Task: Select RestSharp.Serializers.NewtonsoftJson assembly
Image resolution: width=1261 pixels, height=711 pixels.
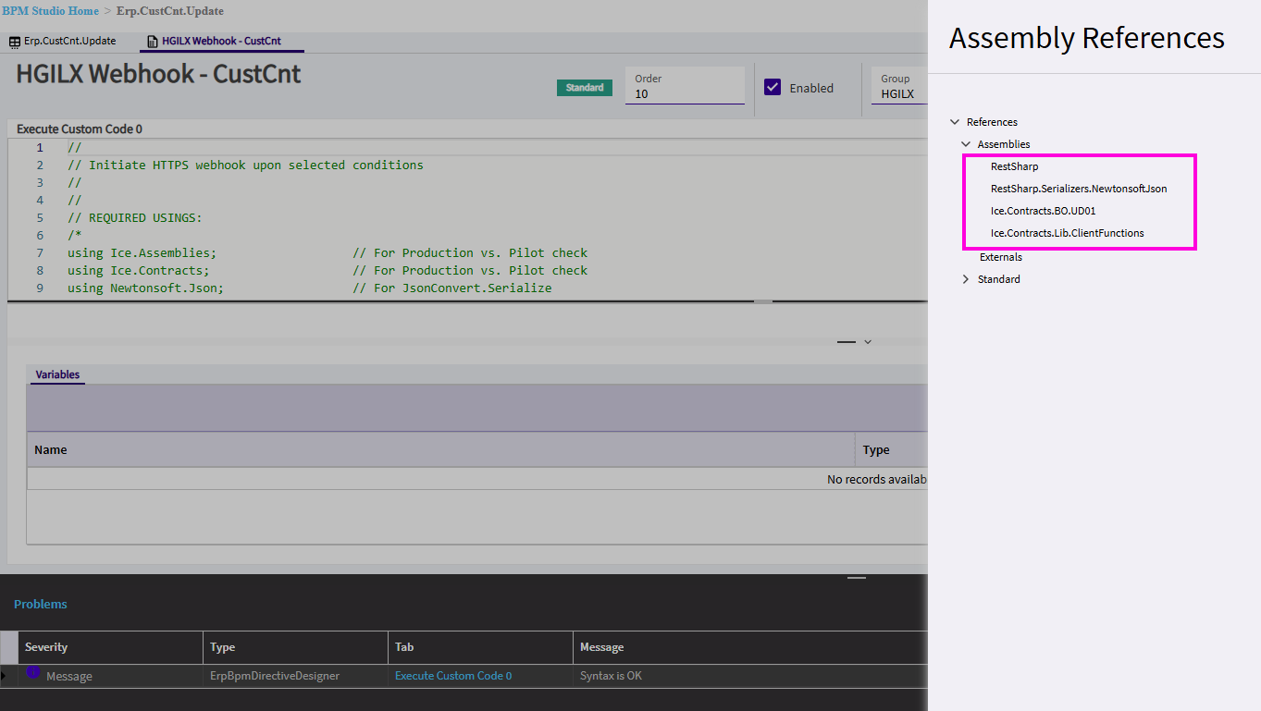Action: (1078, 189)
